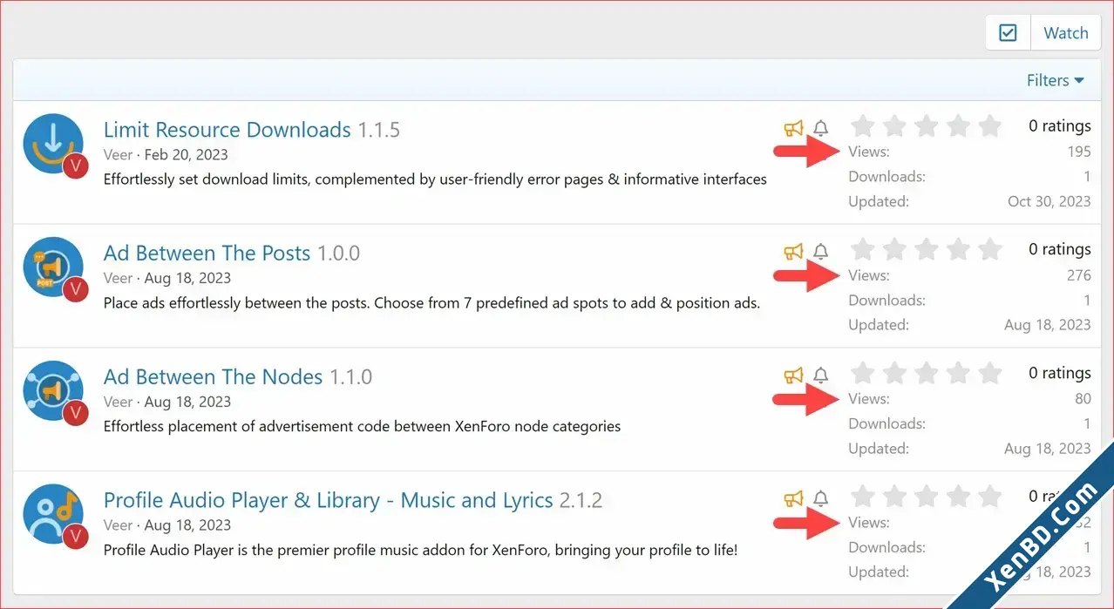The image size is (1114, 609).
Task: Click description 'Profile Audio Player is the premier'
Action: click(421, 551)
